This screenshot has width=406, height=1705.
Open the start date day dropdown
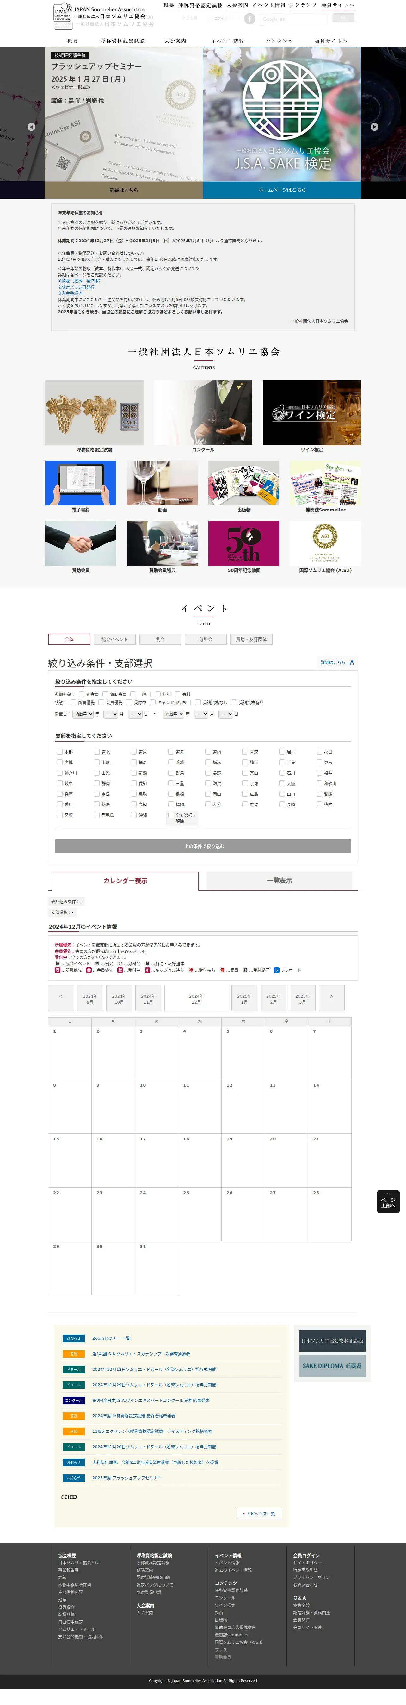[135, 714]
